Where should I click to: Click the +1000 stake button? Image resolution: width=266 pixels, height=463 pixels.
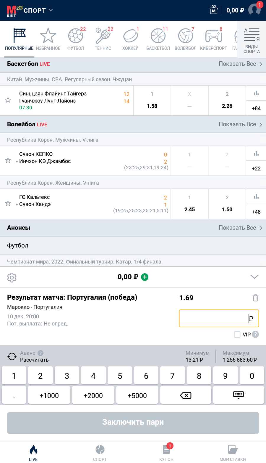coord(49,395)
